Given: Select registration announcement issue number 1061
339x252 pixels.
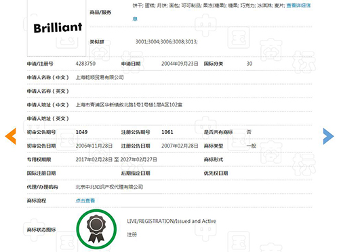Looking at the screenshot, I should click(167, 132).
